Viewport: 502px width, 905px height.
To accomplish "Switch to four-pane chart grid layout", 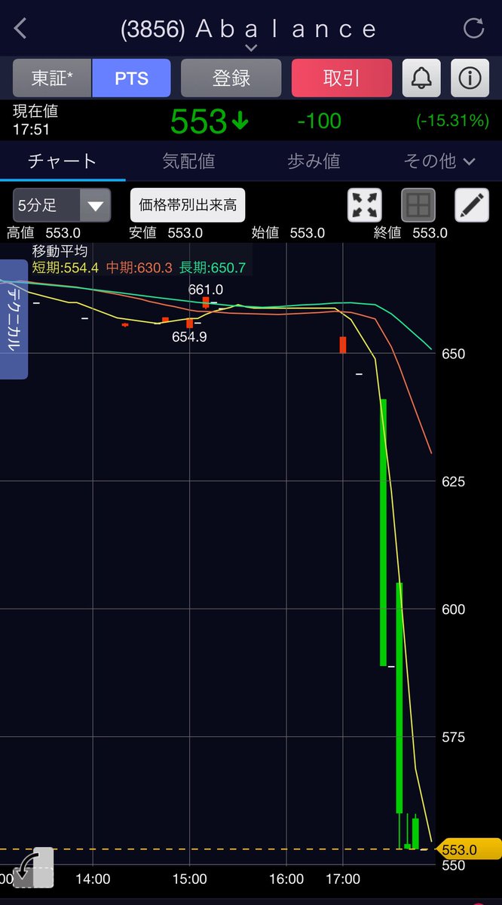I will (x=418, y=205).
